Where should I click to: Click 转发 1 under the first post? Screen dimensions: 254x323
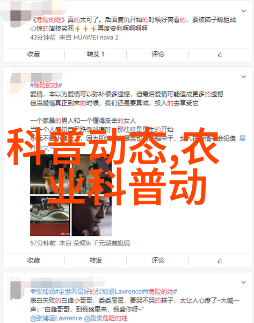(x=96, y=54)
